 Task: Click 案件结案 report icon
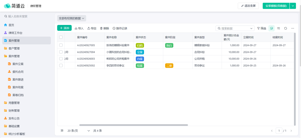(x=10, y=87)
